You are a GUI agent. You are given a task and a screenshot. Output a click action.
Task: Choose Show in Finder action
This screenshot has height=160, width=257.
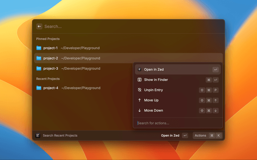(178, 80)
